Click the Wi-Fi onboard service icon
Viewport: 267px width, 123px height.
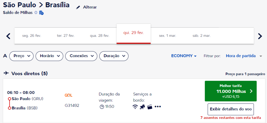[135, 107]
